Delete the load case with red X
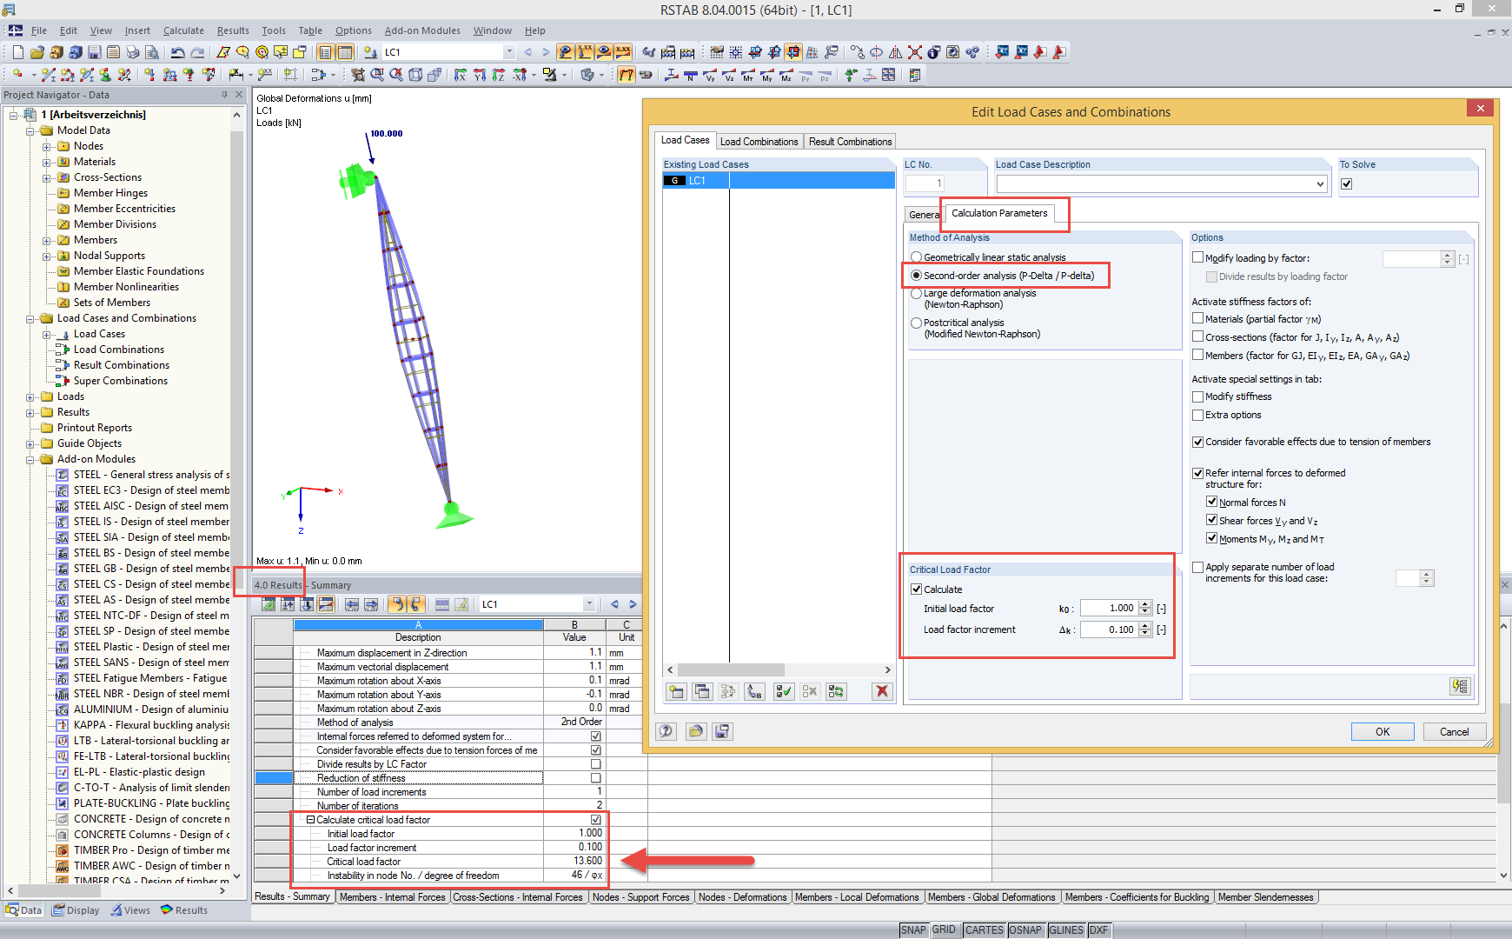 [882, 691]
